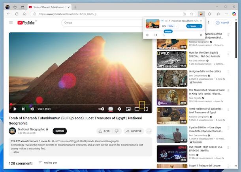Click the Accedi sign-in button
The width and height of the screenshot is (241, 172).
click(222, 23)
